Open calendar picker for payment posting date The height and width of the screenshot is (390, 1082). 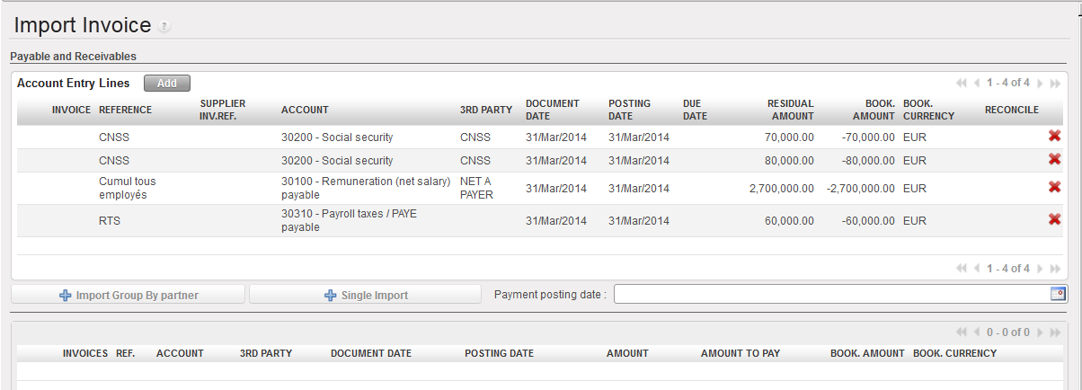1058,294
